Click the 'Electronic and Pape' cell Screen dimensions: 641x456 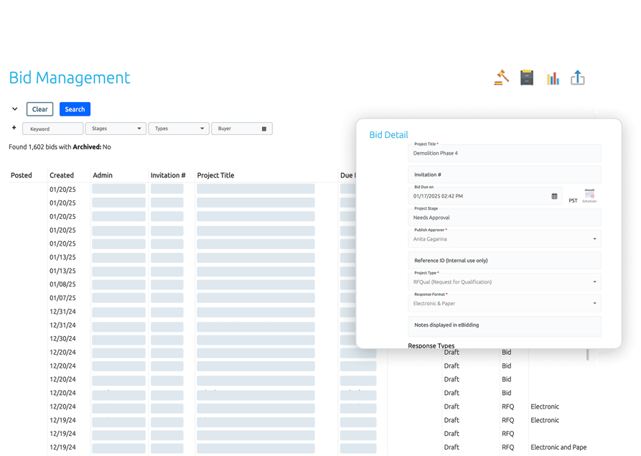click(558, 447)
